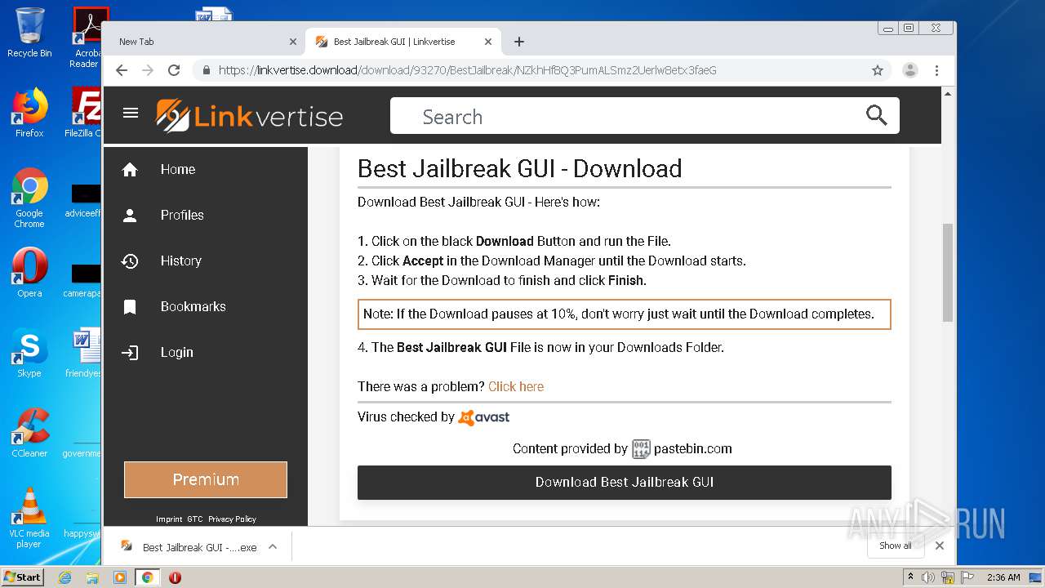Open Firefox desktop icon
Viewport: 1045px width, 588px height.
(29, 113)
